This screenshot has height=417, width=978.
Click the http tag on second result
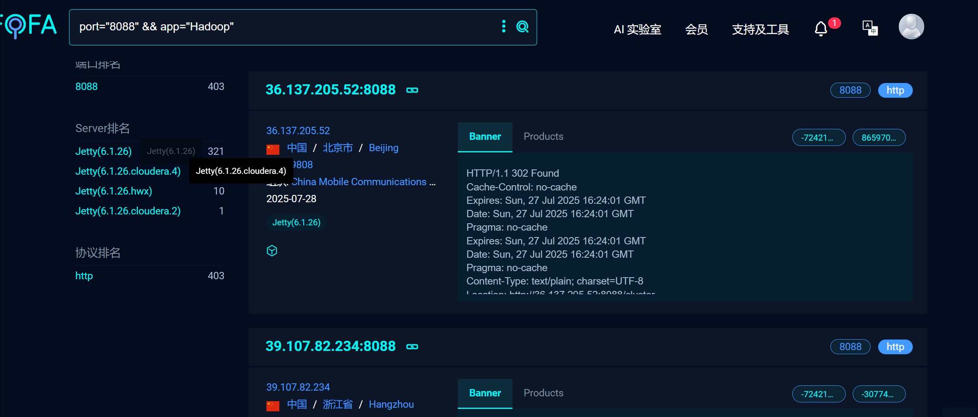(x=895, y=346)
